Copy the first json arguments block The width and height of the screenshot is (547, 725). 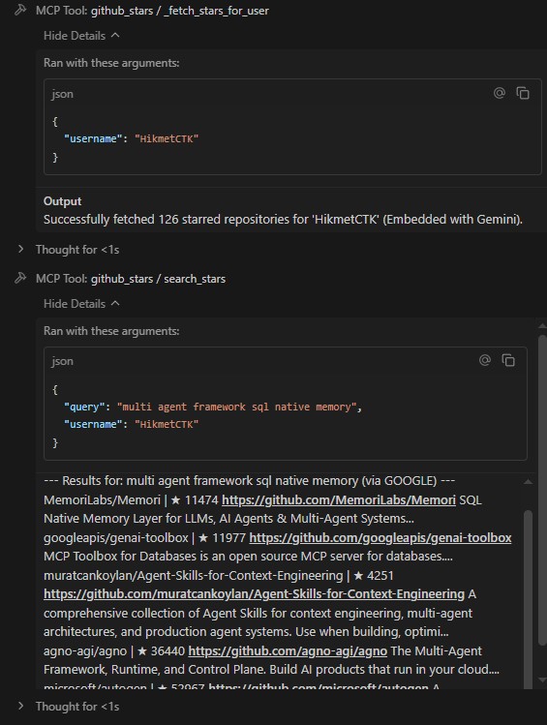pyautogui.click(x=523, y=93)
